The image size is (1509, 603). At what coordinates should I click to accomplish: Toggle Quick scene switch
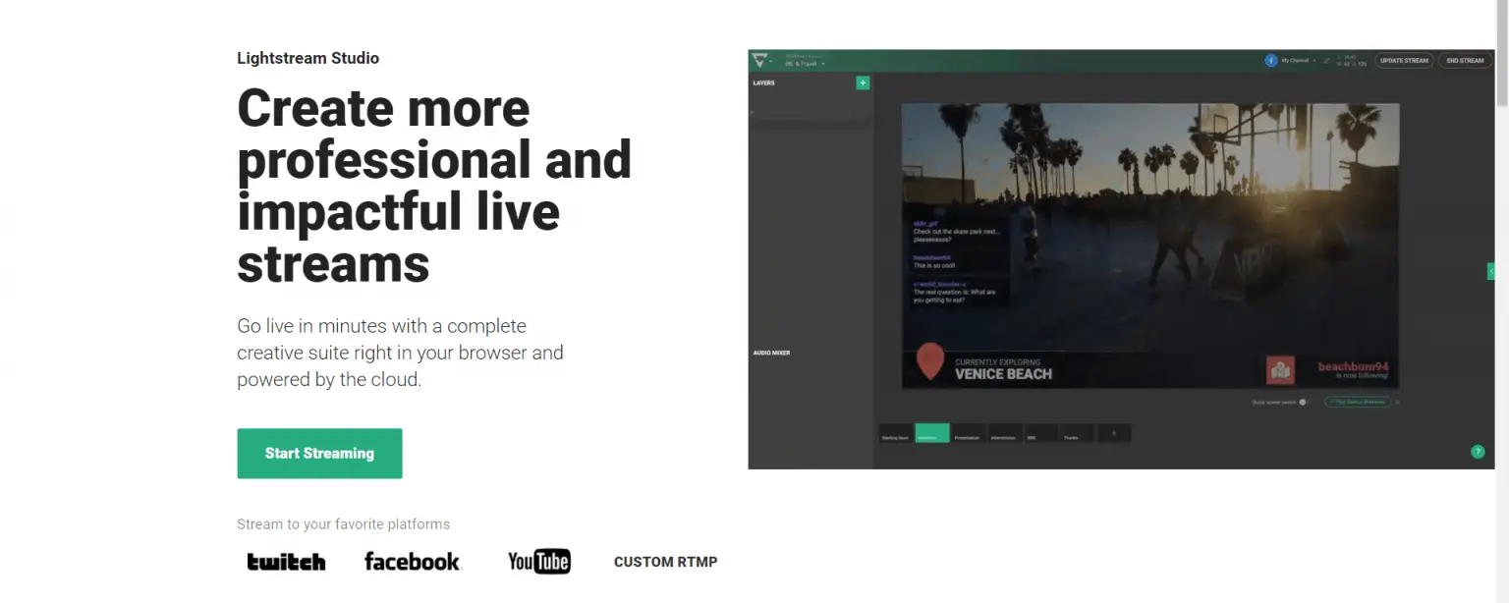(1303, 401)
